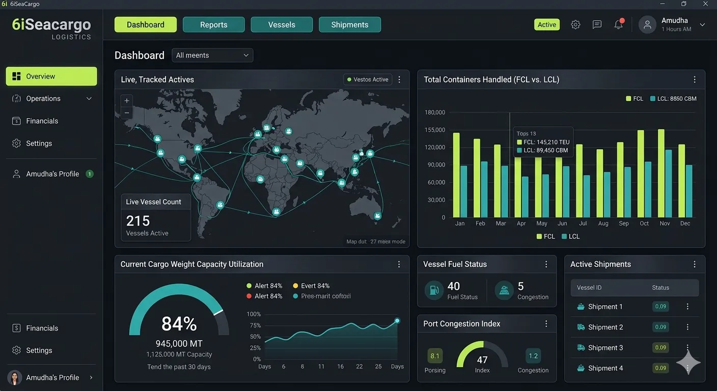Open the chat messages icon
717x391 pixels.
point(597,24)
